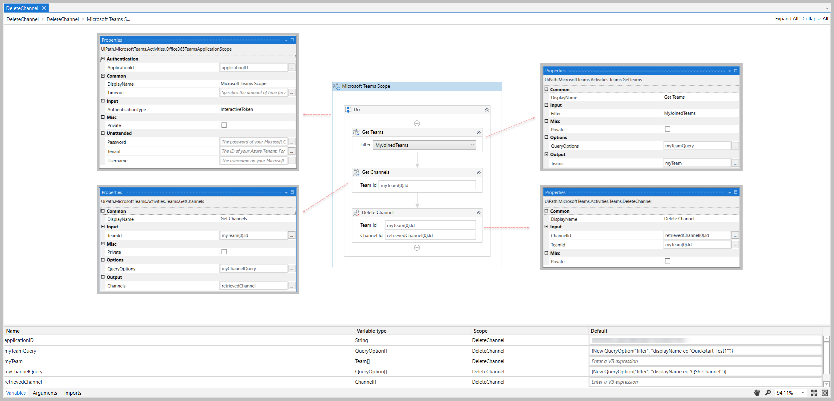Open expression editor for Teams output

pos(735,163)
